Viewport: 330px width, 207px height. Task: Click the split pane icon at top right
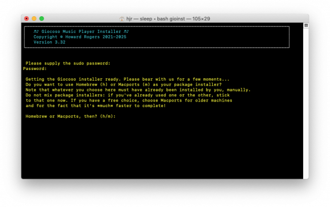(x=306, y=25)
